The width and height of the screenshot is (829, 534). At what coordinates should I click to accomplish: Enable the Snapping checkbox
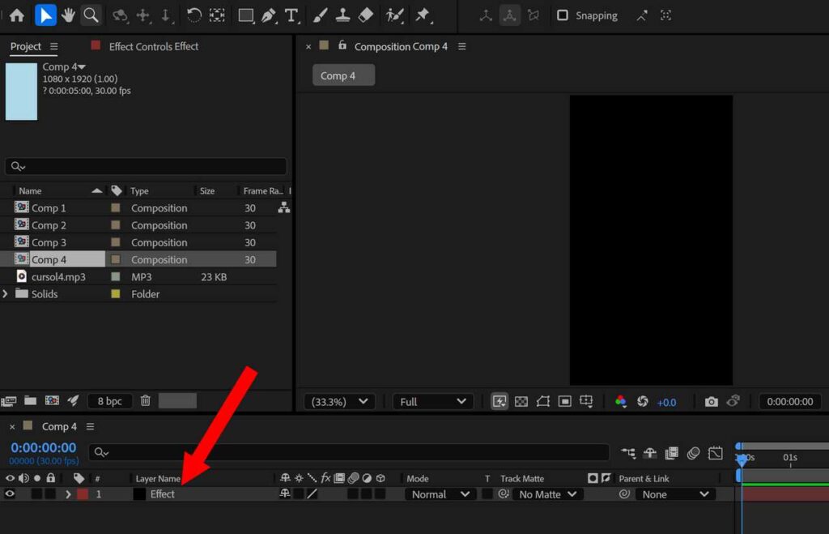[x=563, y=15]
